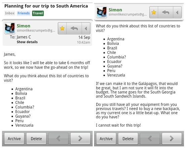Open the green Travel label
The height and width of the screenshot is (148, 187).
click(x=38, y=13)
